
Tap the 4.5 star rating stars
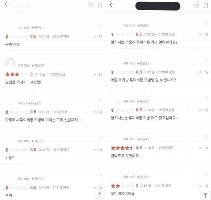tap(122, 148)
